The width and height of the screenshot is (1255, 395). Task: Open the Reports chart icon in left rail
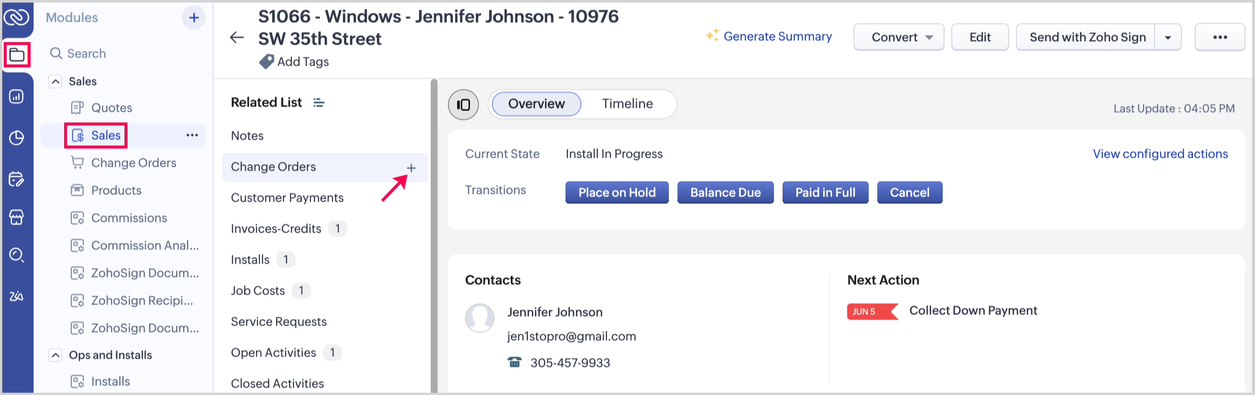(x=16, y=96)
